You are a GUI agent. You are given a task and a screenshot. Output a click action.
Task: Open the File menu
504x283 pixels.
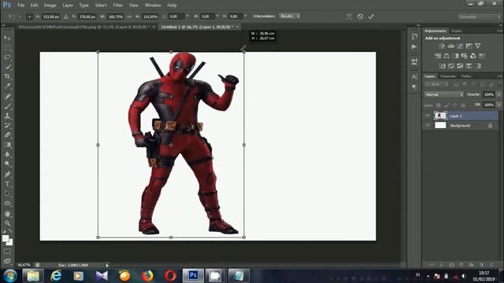(x=21, y=6)
